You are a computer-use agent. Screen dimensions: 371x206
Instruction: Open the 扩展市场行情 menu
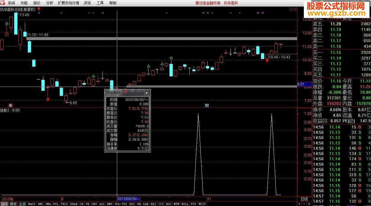point(68,3)
